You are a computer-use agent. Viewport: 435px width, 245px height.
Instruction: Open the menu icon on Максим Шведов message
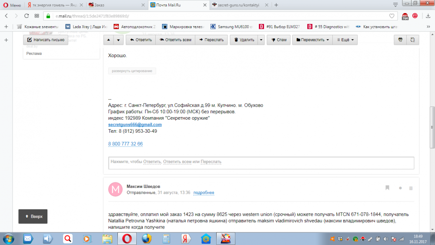tap(411, 188)
